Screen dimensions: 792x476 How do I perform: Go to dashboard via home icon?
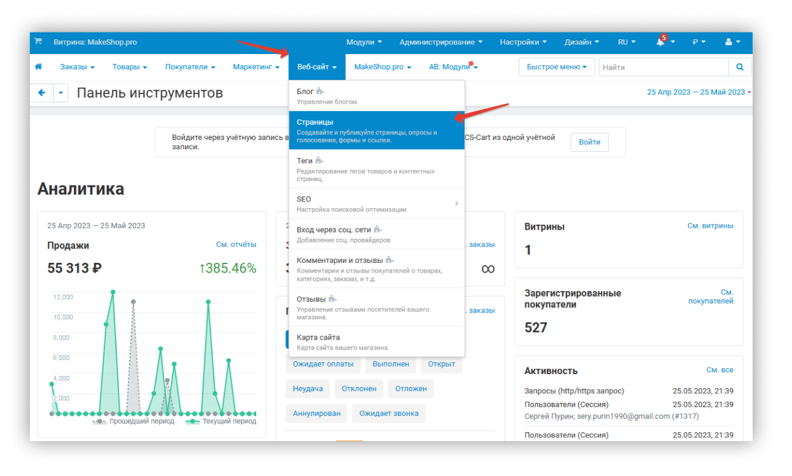click(39, 67)
